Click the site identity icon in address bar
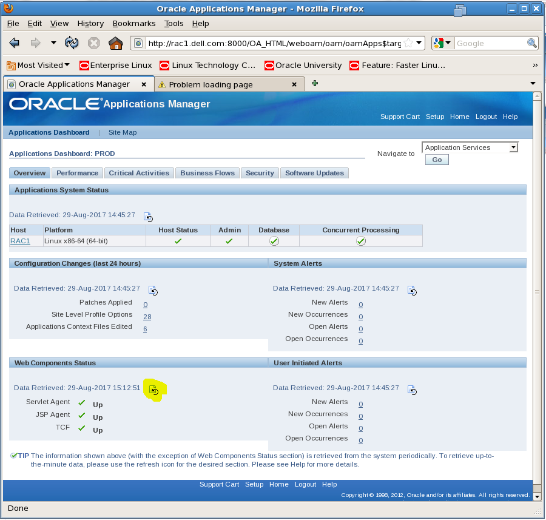This screenshot has height=520, width=546. (x=138, y=43)
